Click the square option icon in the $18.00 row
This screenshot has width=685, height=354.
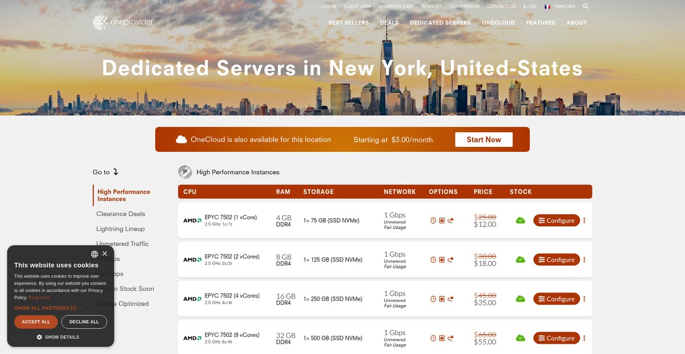pos(442,260)
